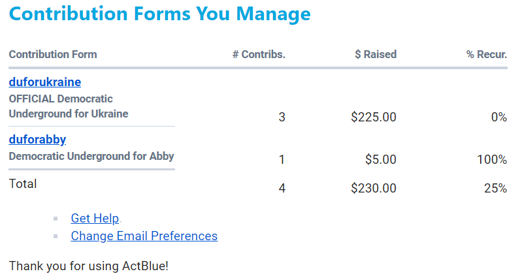Click OFFICIAL Democratic Underground for Ukraine description
The width and height of the screenshot is (518, 278).
tap(68, 106)
